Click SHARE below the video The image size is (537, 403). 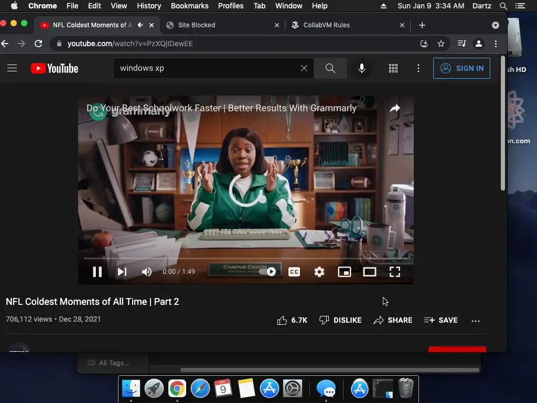393,320
